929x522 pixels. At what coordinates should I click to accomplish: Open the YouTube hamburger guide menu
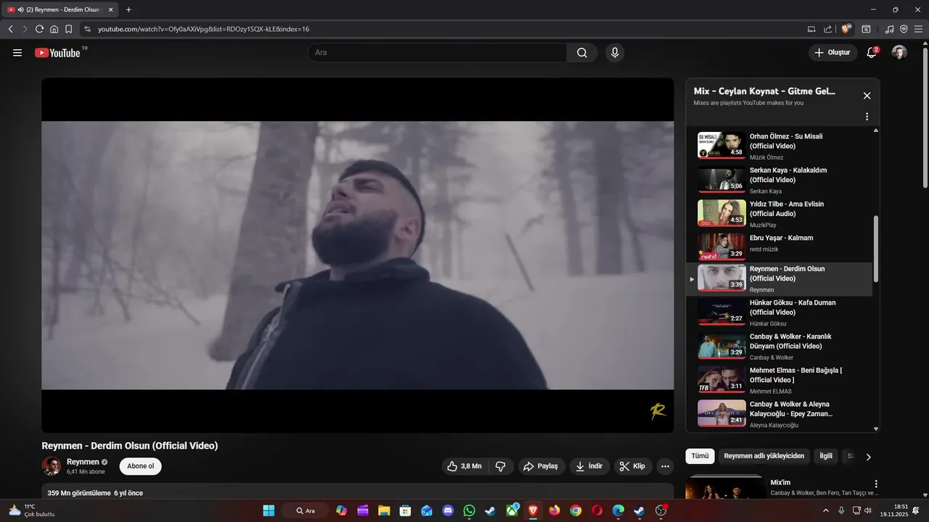(x=17, y=52)
